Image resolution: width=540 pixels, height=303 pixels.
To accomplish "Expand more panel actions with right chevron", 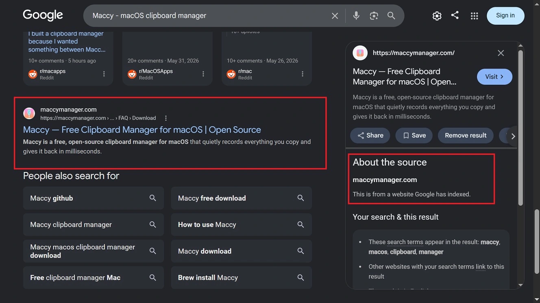I will coord(513,136).
